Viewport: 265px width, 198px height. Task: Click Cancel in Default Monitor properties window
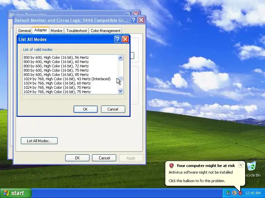coord(104,158)
